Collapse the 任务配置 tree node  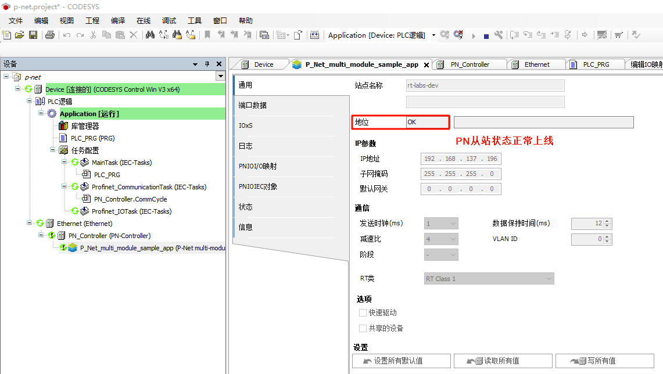tap(53, 150)
